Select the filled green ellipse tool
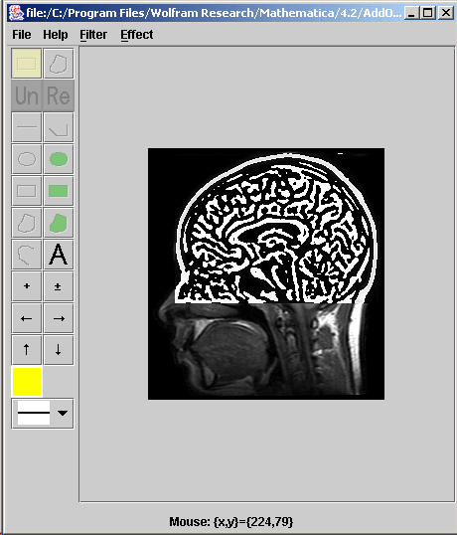 click(59, 159)
